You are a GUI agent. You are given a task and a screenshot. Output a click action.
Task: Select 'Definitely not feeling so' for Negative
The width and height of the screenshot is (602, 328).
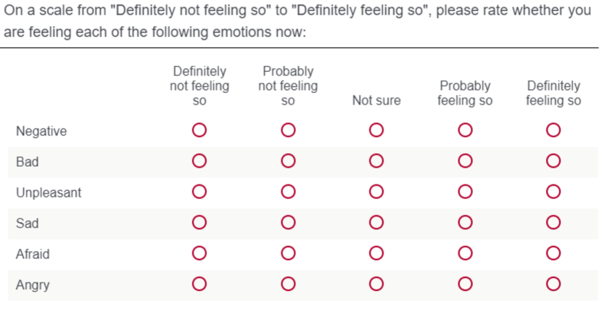pos(199,131)
